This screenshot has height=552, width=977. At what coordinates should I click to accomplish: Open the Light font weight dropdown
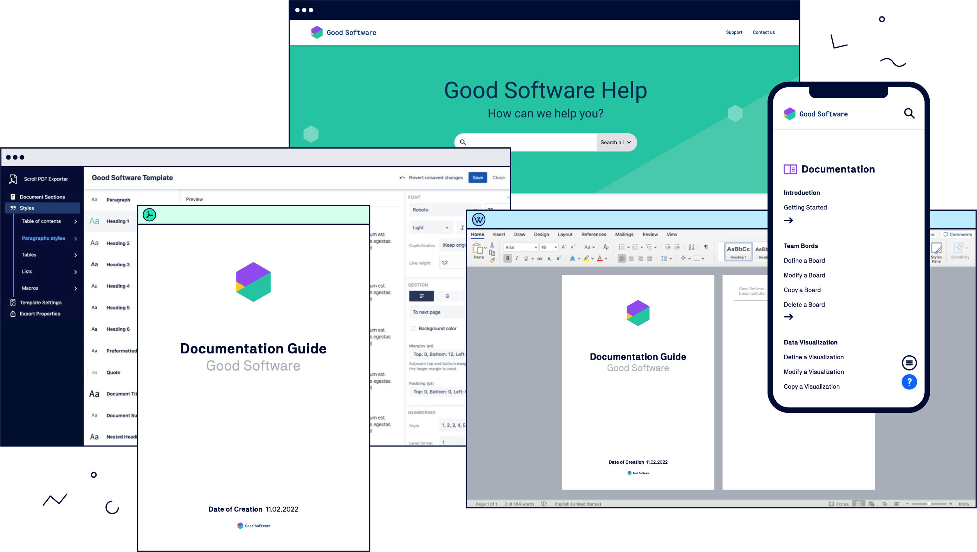coord(431,228)
